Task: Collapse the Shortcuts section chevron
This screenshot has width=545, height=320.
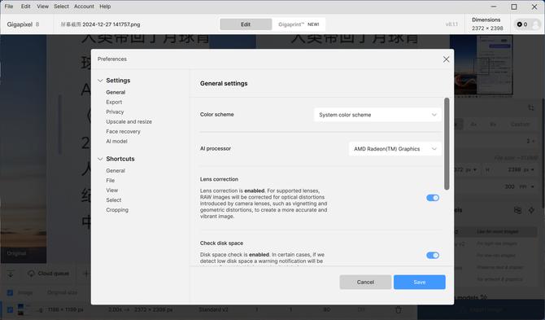Action: (x=100, y=159)
